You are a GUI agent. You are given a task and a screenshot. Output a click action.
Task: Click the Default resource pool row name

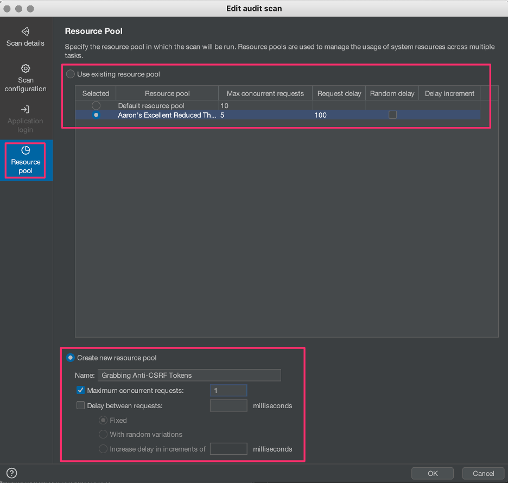tap(151, 106)
